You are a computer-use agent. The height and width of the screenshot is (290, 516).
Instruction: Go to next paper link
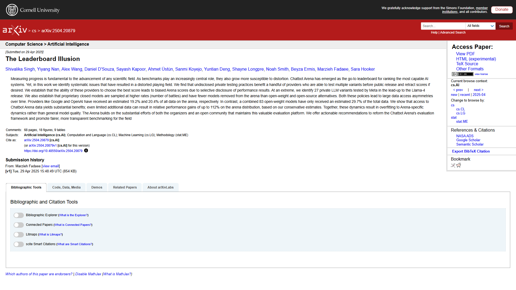pos(478,90)
